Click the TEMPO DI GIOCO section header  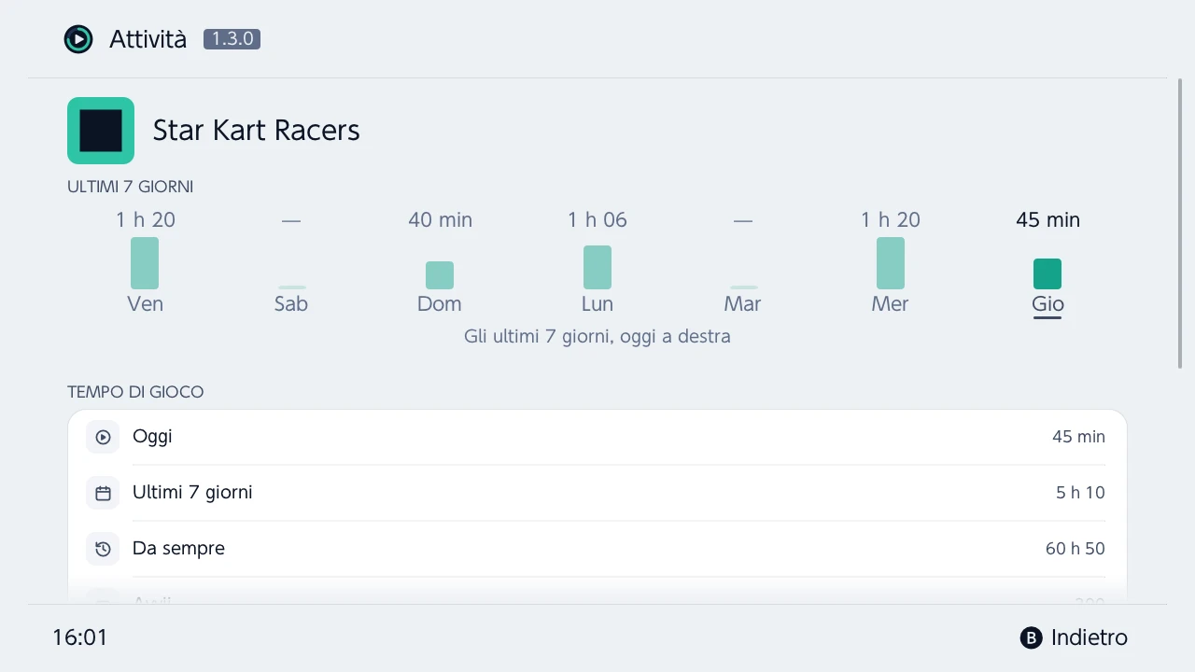(x=135, y=392)
